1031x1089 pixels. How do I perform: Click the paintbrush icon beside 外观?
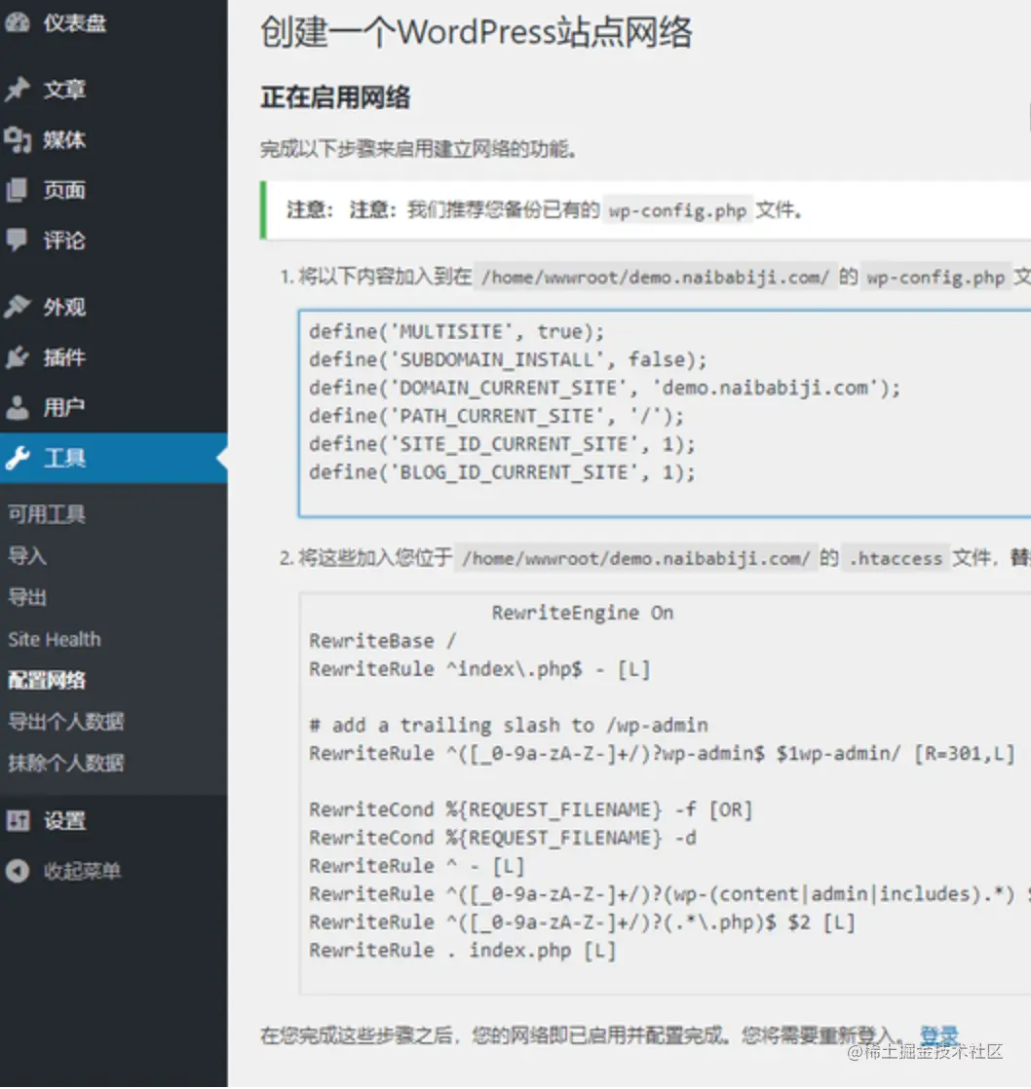17,306
